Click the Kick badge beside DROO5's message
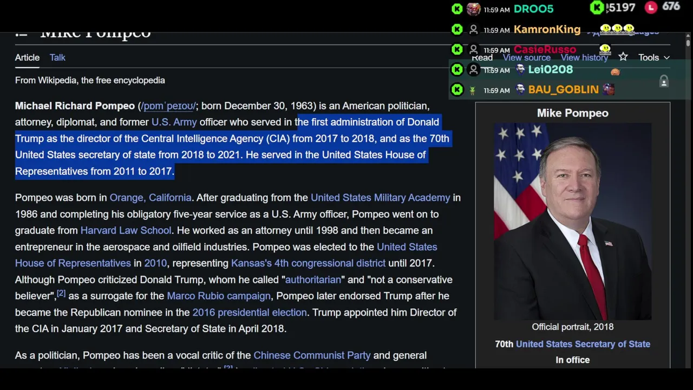 coord(457,9)
